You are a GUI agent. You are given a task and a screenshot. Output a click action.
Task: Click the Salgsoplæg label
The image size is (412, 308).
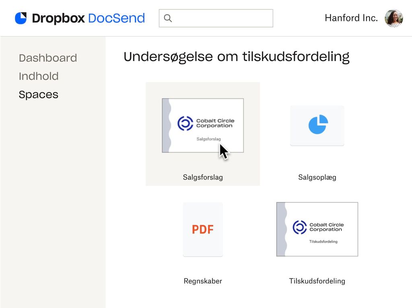pyautogui.click(x=317, y=177)
